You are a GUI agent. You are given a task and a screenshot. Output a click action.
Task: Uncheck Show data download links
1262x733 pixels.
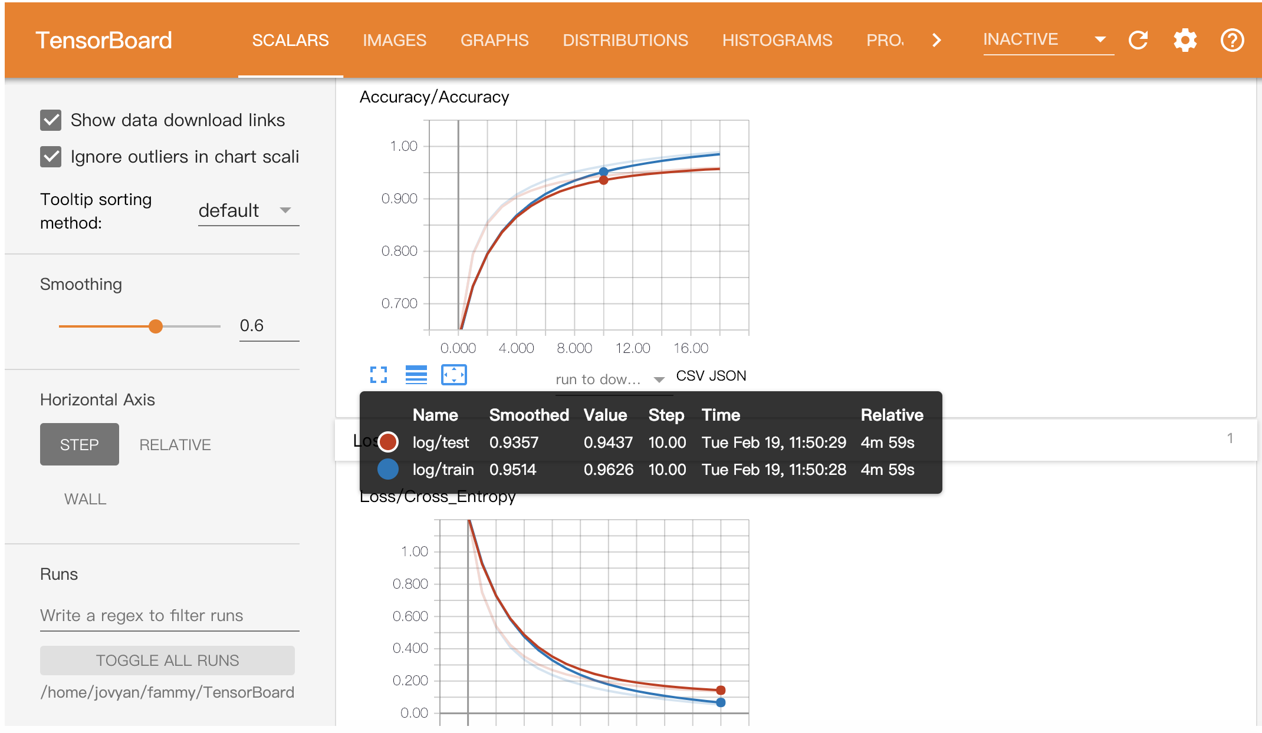50,120
